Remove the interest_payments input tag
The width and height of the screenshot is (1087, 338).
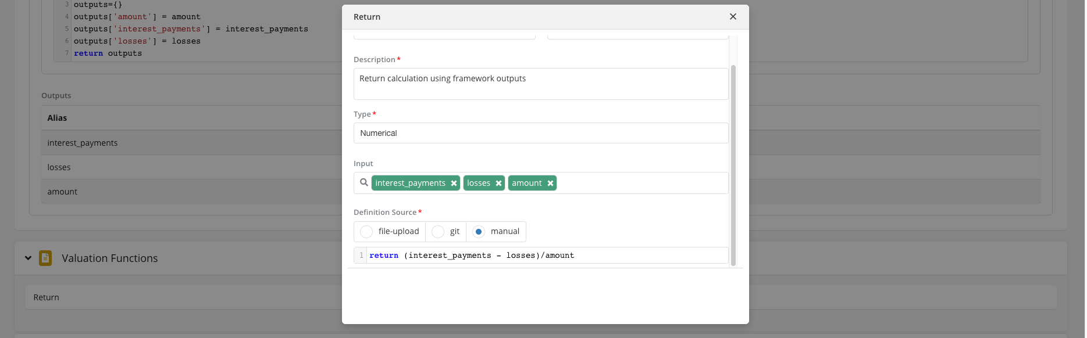[x=454, y=184]
